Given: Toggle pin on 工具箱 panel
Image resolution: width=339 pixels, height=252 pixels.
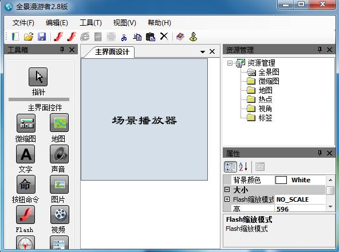Looking at the screenshot, I should pyautogui.click(x=62, y=50).
